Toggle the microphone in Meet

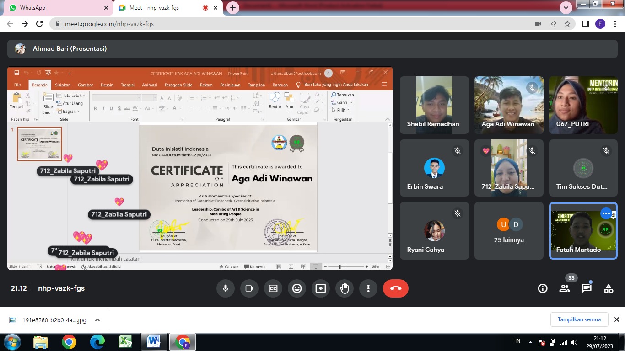pyautogui.click(x=225, y=288)
